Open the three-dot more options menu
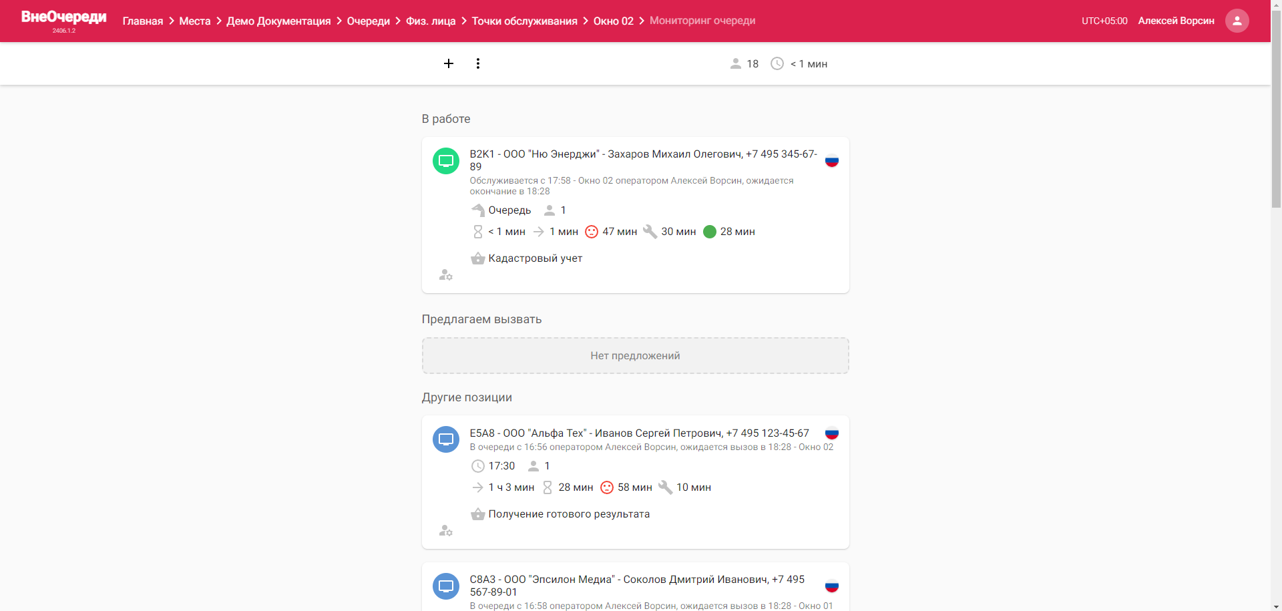Viewport: 1282px width, 611px height. tap(478, 63)
